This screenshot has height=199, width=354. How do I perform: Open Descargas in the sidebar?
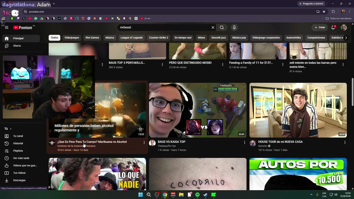coord(21,180)
